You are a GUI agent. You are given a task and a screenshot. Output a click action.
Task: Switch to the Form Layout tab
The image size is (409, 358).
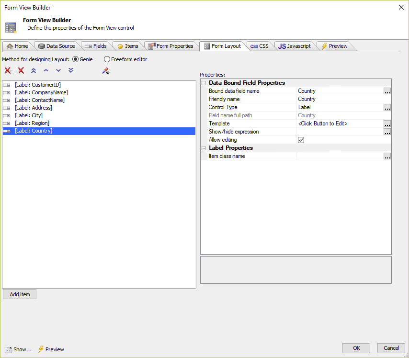tap(223, 46)
